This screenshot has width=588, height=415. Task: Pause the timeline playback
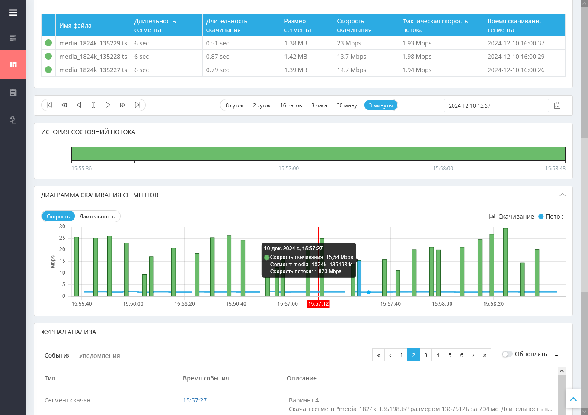pyautogui.click(x=93, y=105)
